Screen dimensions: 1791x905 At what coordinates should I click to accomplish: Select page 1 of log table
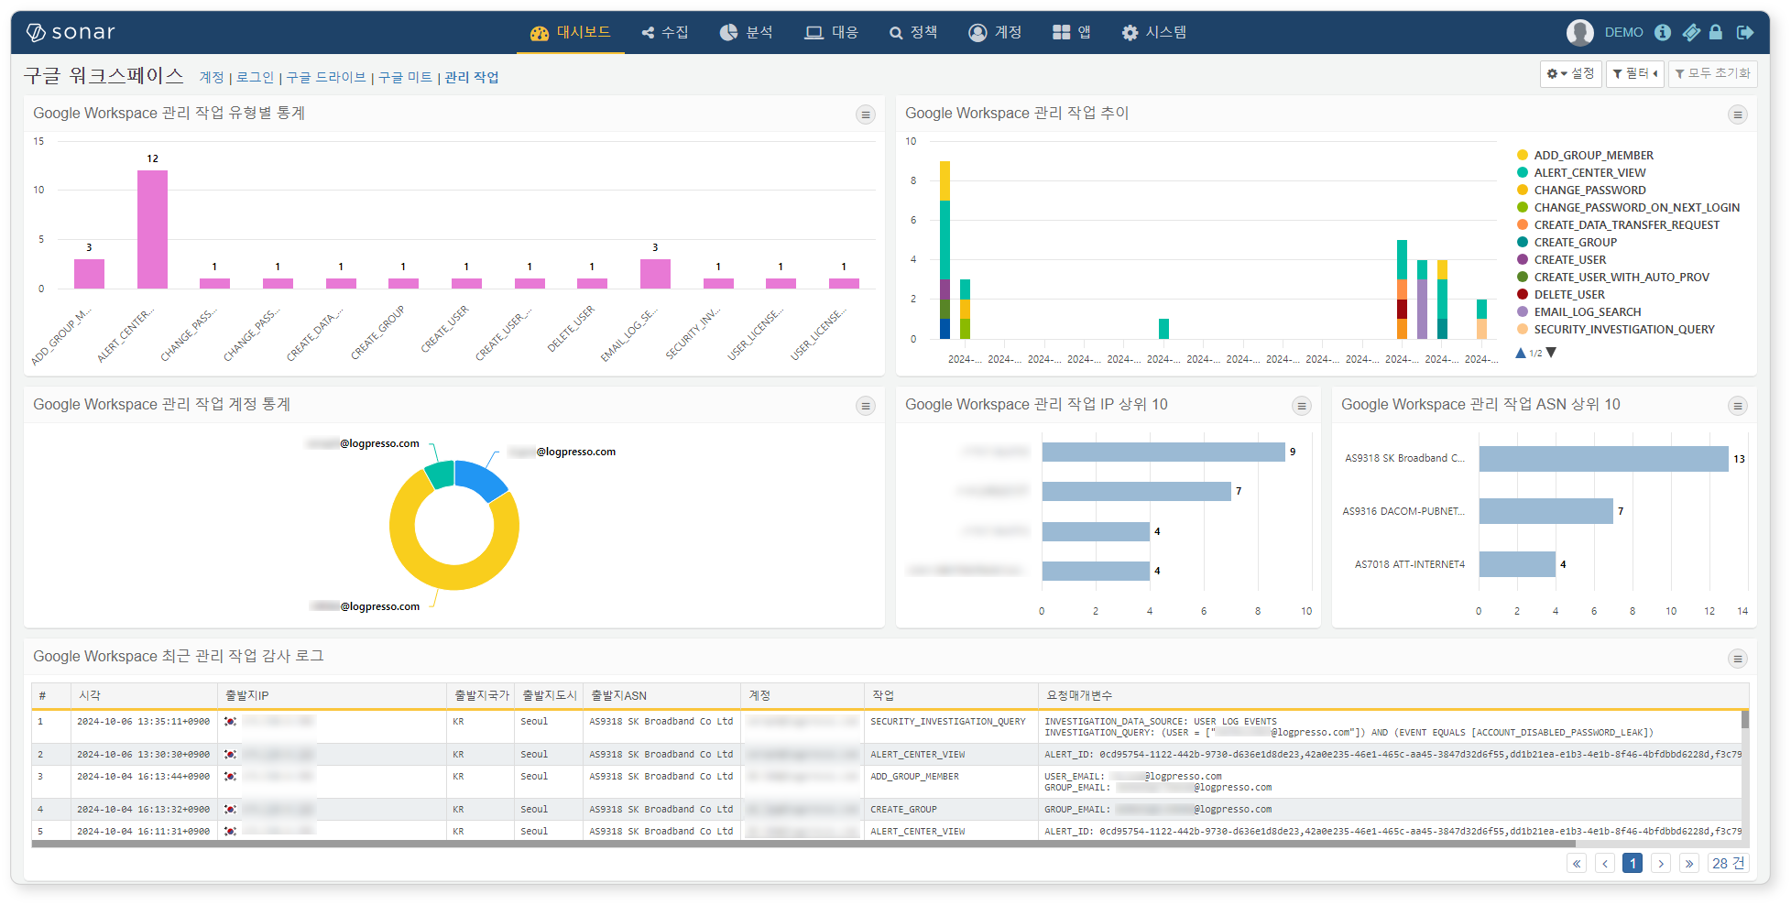[1633, 863]
